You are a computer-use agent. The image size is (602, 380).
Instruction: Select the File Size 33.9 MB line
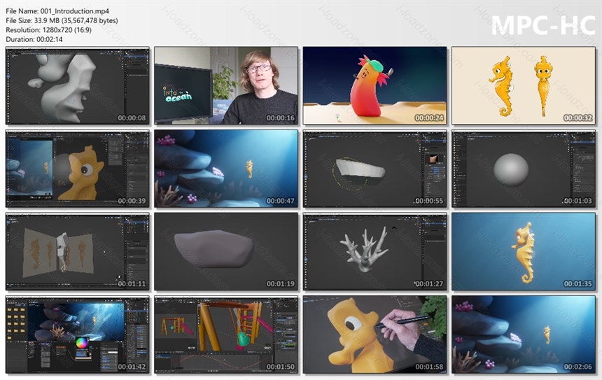62,20
